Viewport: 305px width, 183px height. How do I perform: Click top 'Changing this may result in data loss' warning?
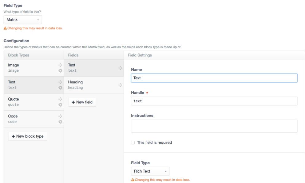(33, 28)
